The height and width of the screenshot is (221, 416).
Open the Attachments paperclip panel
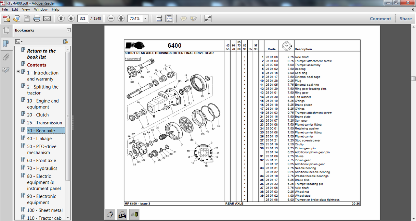click(x=6, y=57)
